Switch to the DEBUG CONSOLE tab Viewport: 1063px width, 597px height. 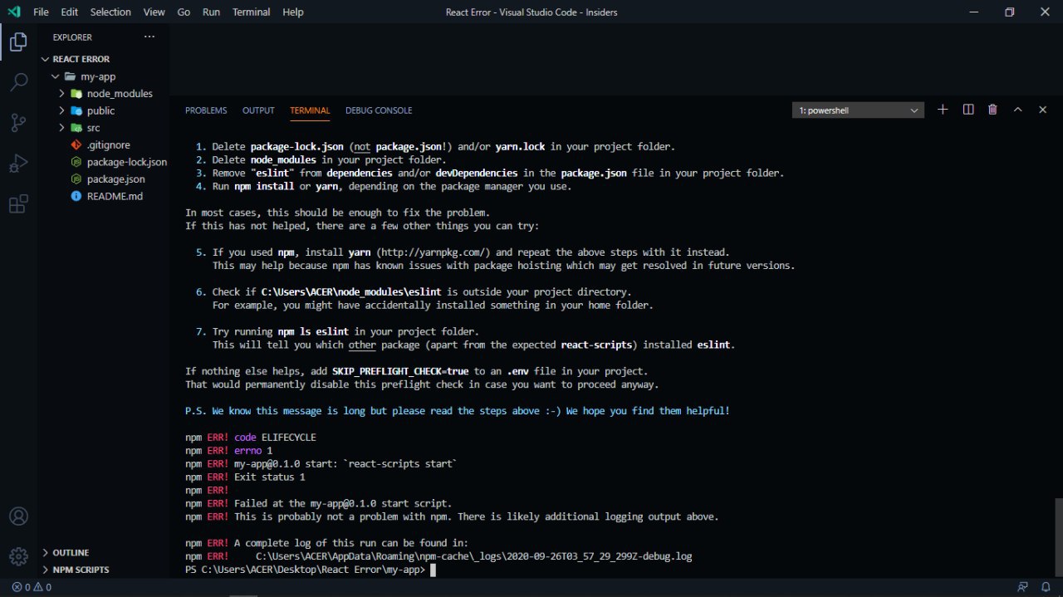(379, 110)
